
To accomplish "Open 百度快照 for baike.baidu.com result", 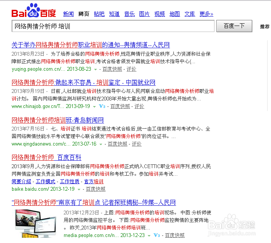I will pos(96,189).
